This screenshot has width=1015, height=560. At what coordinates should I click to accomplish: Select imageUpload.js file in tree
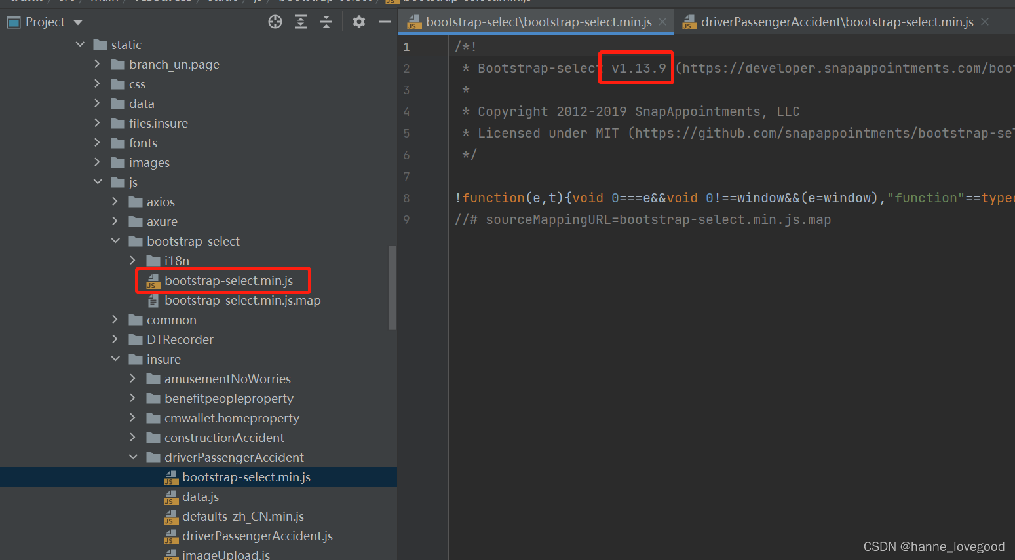[x=226, y=555]
